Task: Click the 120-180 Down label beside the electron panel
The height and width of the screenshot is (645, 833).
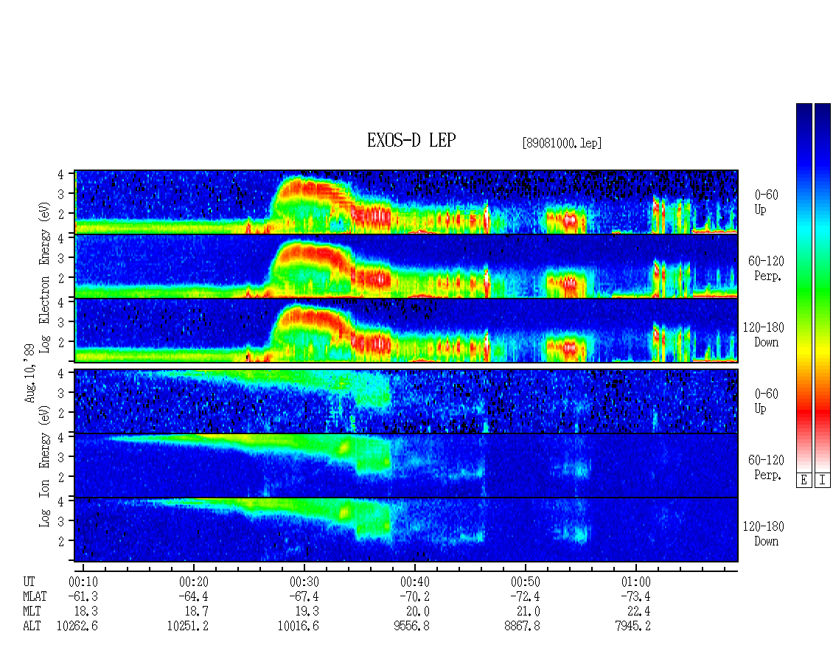Action: 764,335
